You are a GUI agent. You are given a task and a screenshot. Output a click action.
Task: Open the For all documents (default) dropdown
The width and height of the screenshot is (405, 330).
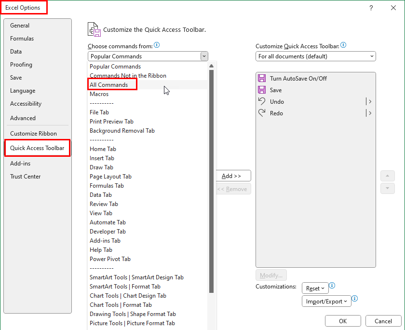click(x=316, y=56)
